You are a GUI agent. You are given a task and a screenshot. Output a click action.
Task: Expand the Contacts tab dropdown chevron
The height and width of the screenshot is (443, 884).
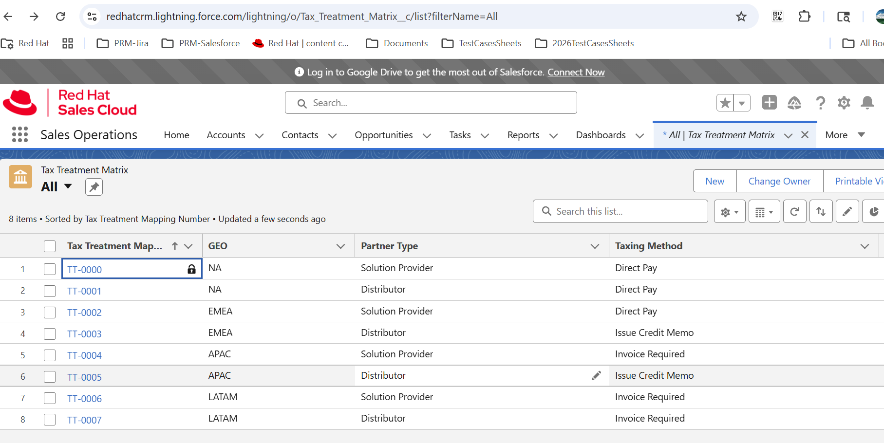pos(333,136)
